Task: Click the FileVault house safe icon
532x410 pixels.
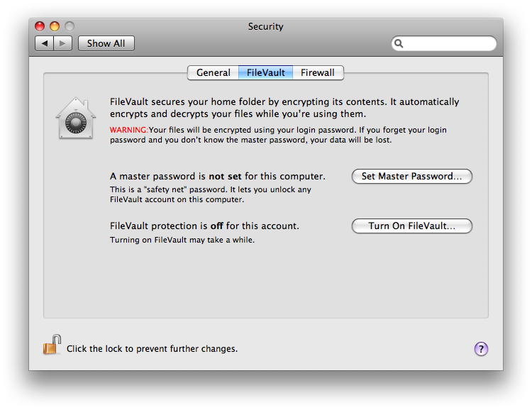Action: point(76,118)
